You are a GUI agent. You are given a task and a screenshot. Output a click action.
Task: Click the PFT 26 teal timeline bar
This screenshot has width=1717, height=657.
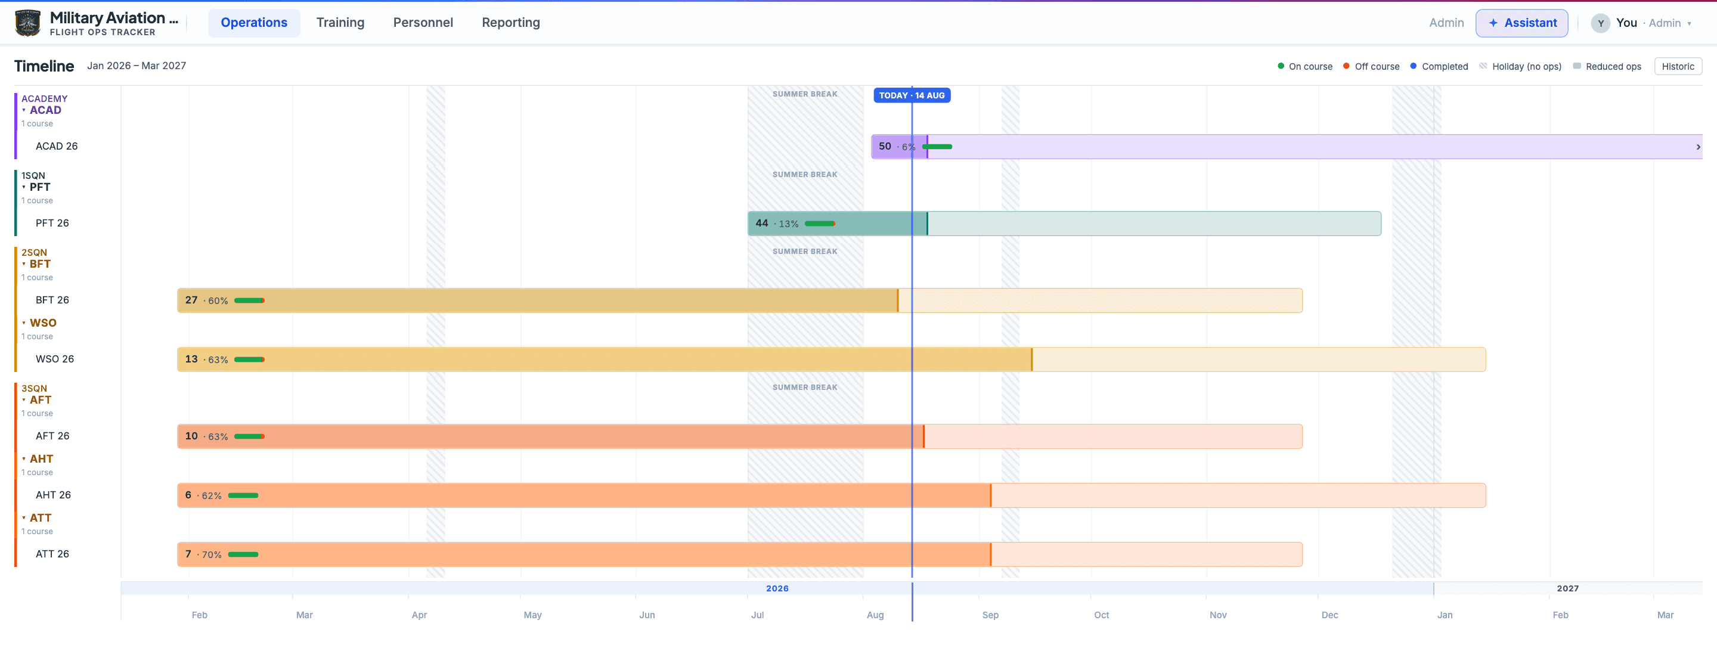1064,223
